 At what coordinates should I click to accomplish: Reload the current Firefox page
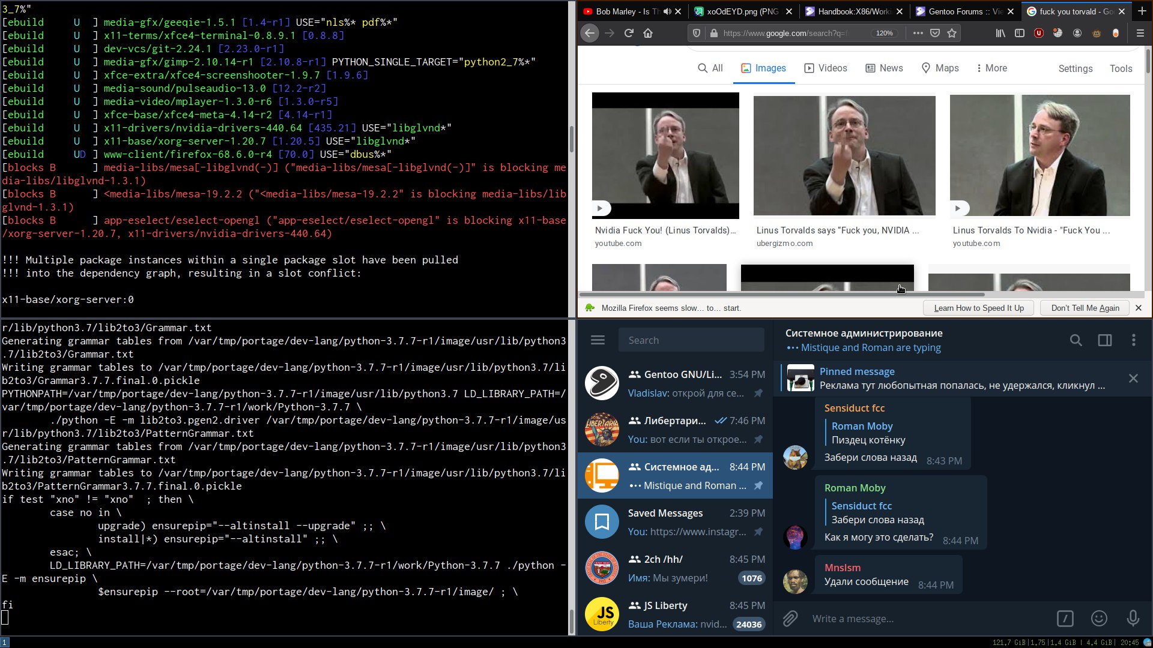pyautogui.click(x=629, y=33)
